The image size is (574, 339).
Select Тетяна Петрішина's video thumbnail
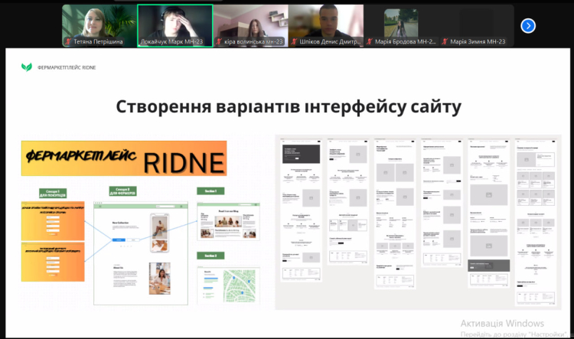pyautogui.click(x=99, y=23)
